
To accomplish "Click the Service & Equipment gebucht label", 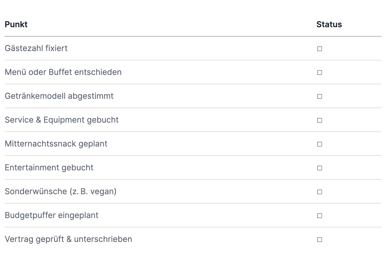I will coord(62,120).
